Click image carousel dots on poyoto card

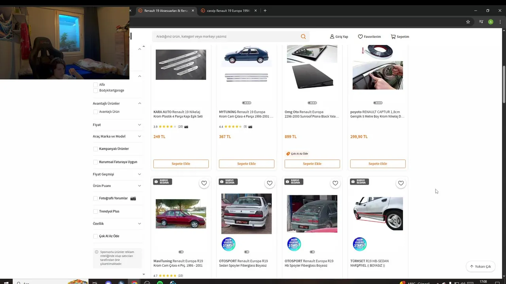[378, 103]
